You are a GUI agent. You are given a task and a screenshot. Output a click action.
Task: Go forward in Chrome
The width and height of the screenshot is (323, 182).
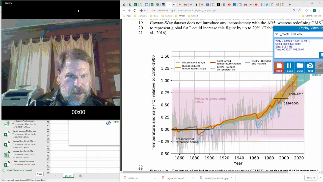129,11
